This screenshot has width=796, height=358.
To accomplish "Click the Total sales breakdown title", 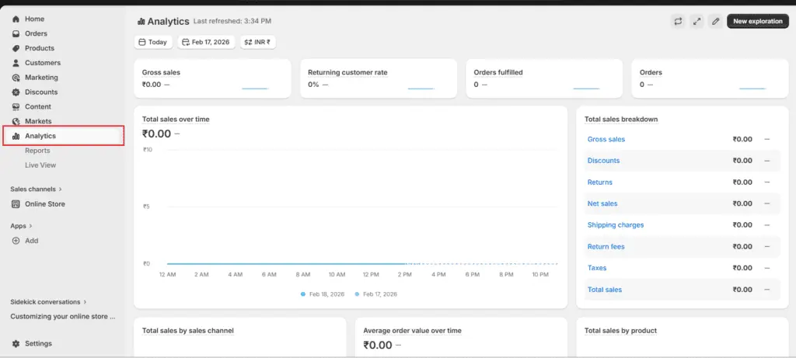I will coord(621,120).
